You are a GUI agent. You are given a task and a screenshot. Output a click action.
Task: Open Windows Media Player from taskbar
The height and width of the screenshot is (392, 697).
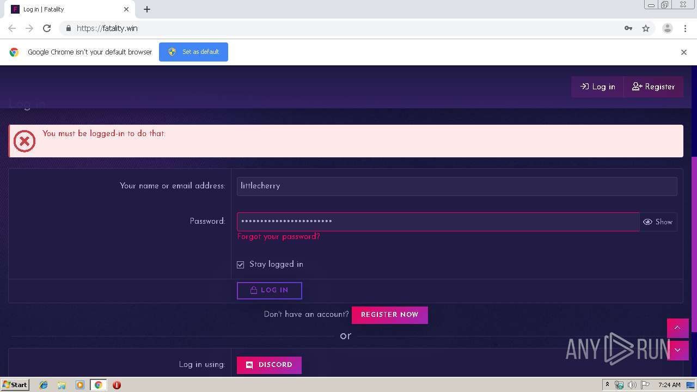pos(80,385)
